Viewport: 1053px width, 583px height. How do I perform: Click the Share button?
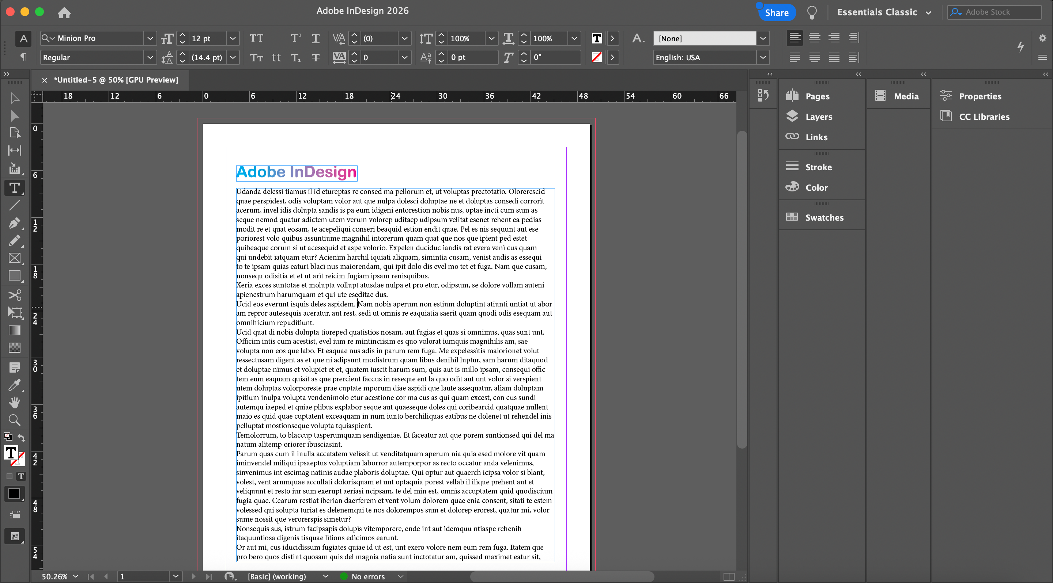(x=776, y=13)
